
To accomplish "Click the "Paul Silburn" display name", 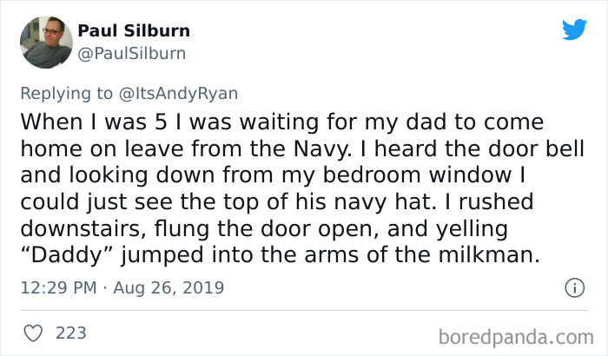I will tap(134, 31).
